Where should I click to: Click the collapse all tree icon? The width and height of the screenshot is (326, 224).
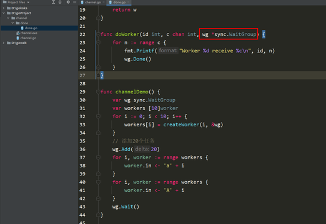pos(60,2)
